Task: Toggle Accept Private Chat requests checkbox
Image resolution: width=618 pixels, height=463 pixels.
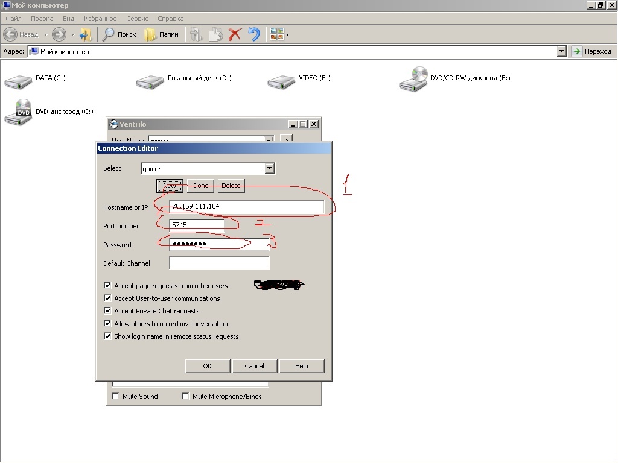Action: [x=107, y=310]
